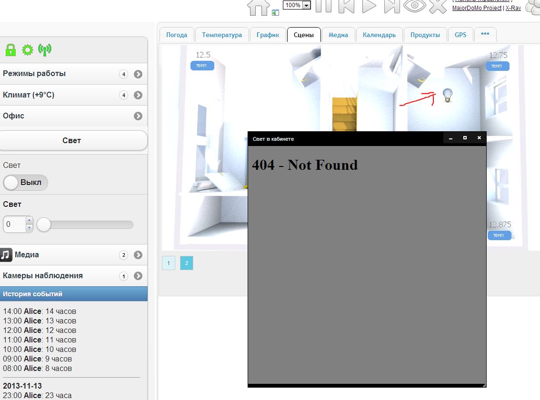Toggle the Свет switch showing Выкл
540x400 pixels.
[x=26, y=183]
